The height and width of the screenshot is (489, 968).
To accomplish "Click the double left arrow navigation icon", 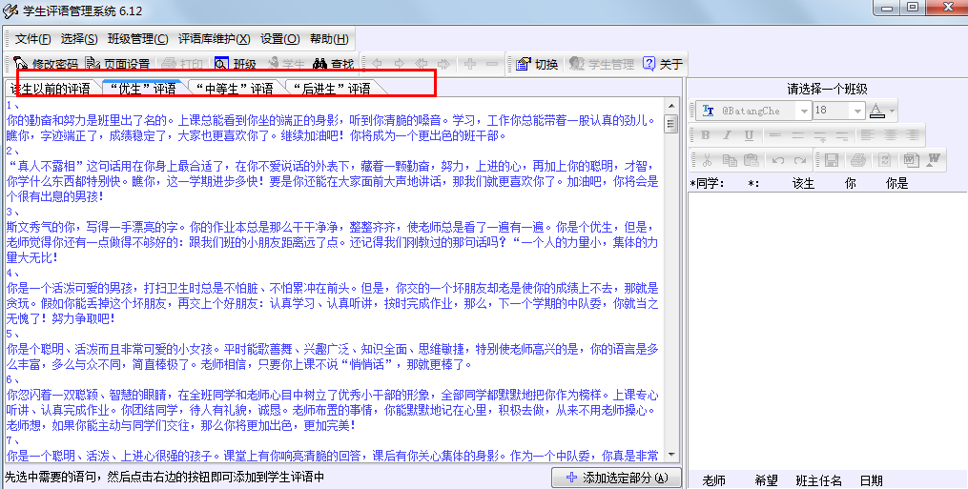I will 422,64.
